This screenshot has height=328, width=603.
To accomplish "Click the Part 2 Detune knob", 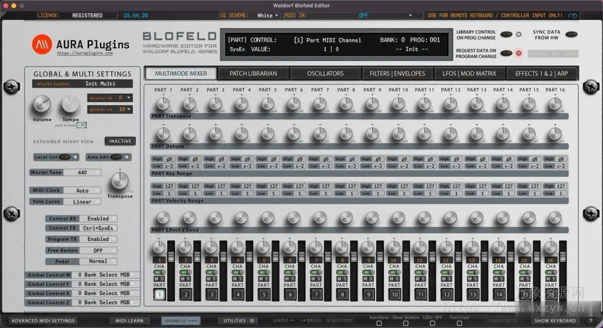I will (x=189, y=133).
